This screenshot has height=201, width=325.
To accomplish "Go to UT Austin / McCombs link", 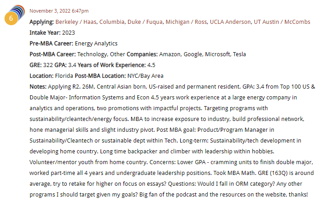I will coord(282,22).
